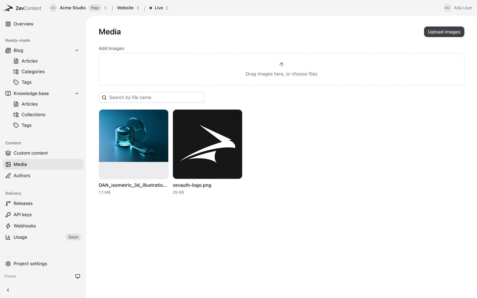Viewport: 477px width, 298px height.
Task: Collapse the Knowledge base section chevron
Action: (77, 93)
